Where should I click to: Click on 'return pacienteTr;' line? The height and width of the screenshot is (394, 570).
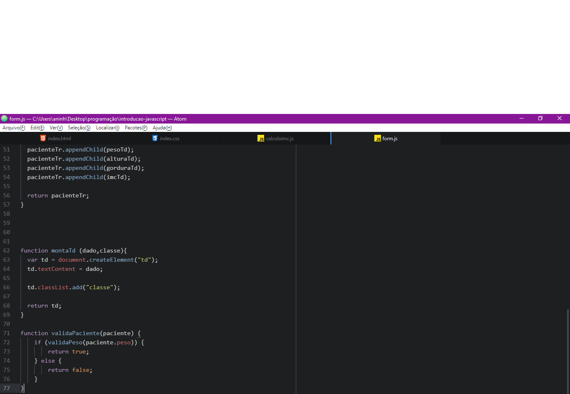58,195
